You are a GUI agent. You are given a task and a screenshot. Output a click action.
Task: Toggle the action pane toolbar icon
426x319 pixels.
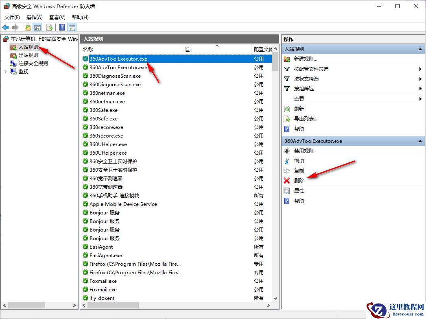pyautogui.click(x=72, y=27)
